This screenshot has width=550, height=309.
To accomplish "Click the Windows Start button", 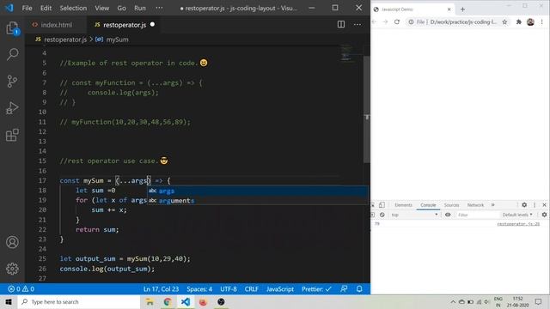I will [9, 301].
